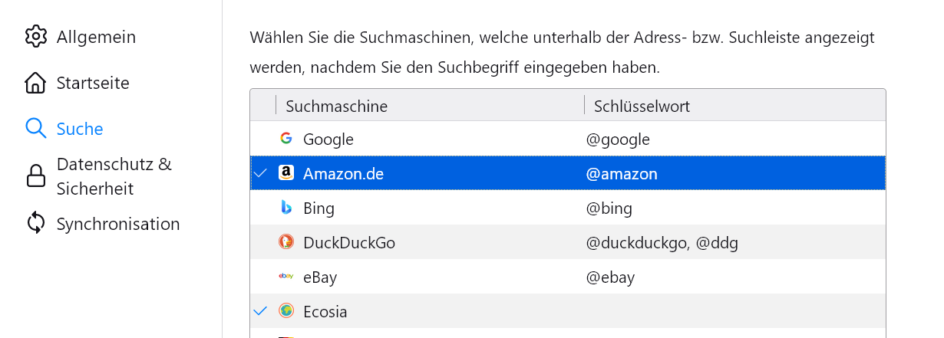Click the Suche magnifier icon
Screen dimensions: 944x338
[x=36, y=128]
